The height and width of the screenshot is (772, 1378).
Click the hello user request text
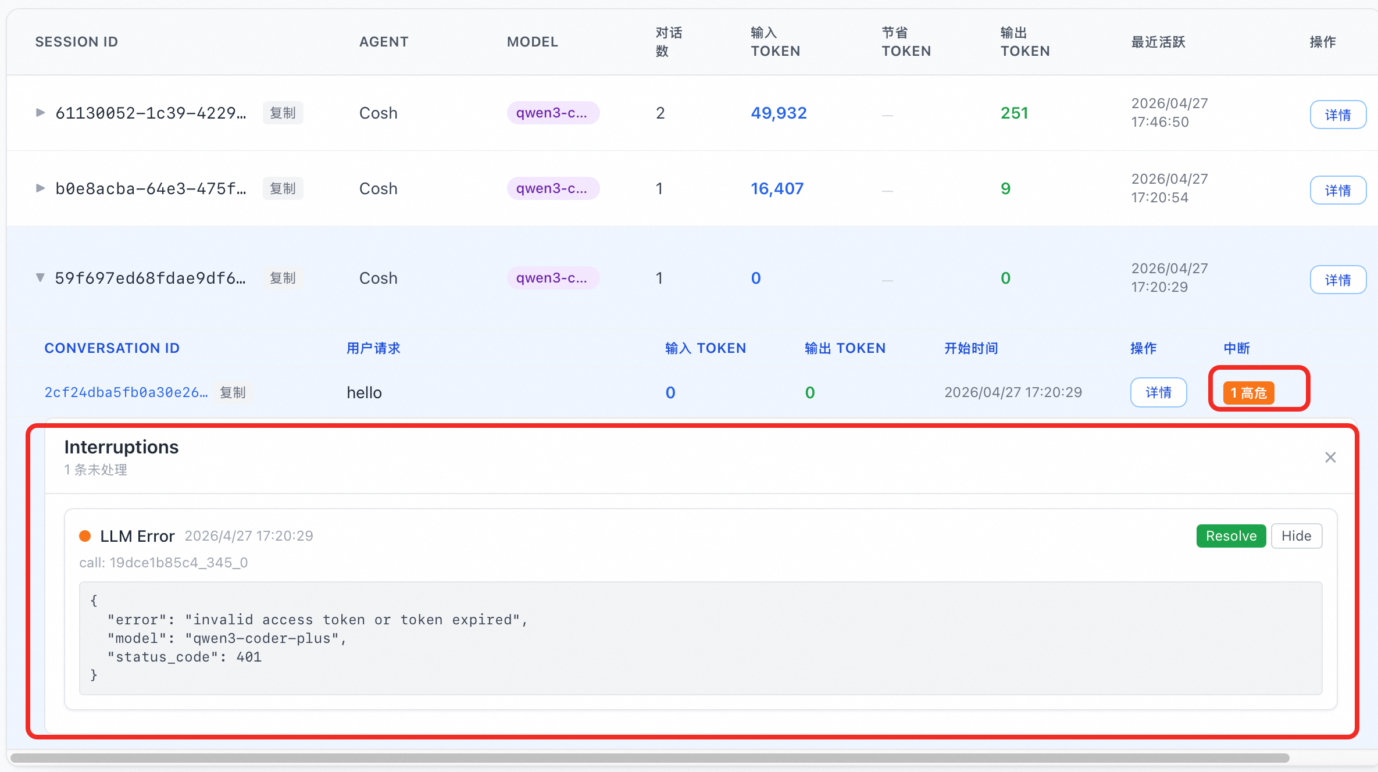(x=365, y=392)
